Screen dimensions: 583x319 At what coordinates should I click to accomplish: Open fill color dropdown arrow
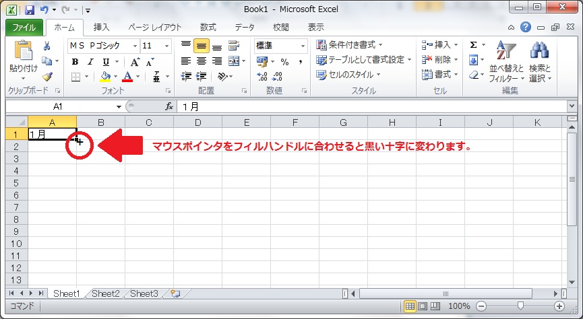116,77
